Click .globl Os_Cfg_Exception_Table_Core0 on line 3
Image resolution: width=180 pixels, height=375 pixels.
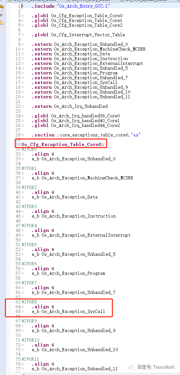77,16
